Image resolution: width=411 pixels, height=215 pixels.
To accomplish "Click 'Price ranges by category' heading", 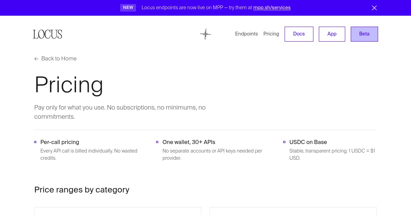I will [82, 190].
